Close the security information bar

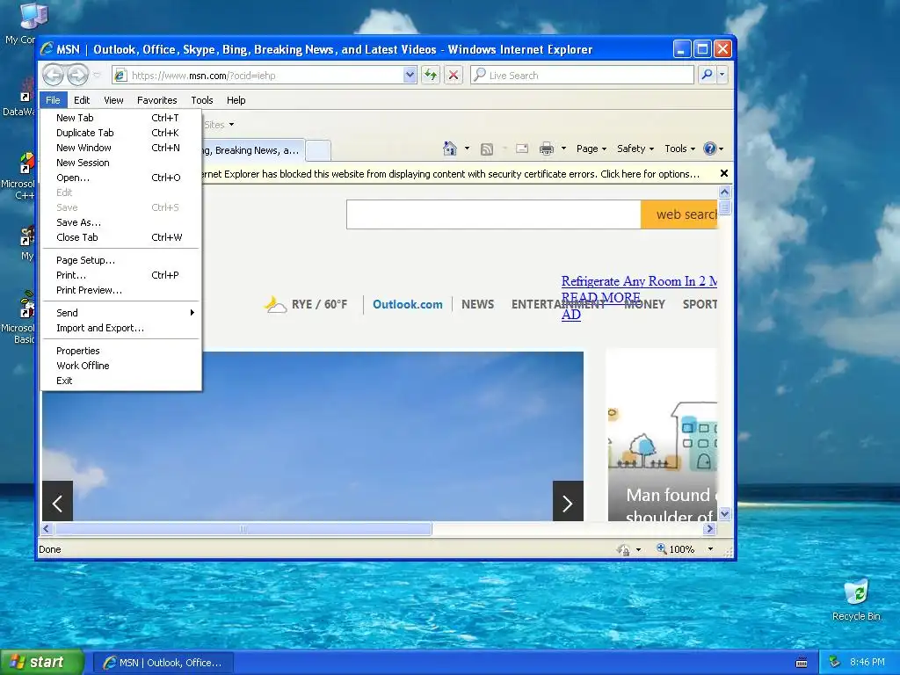click(x=724, y=173)
